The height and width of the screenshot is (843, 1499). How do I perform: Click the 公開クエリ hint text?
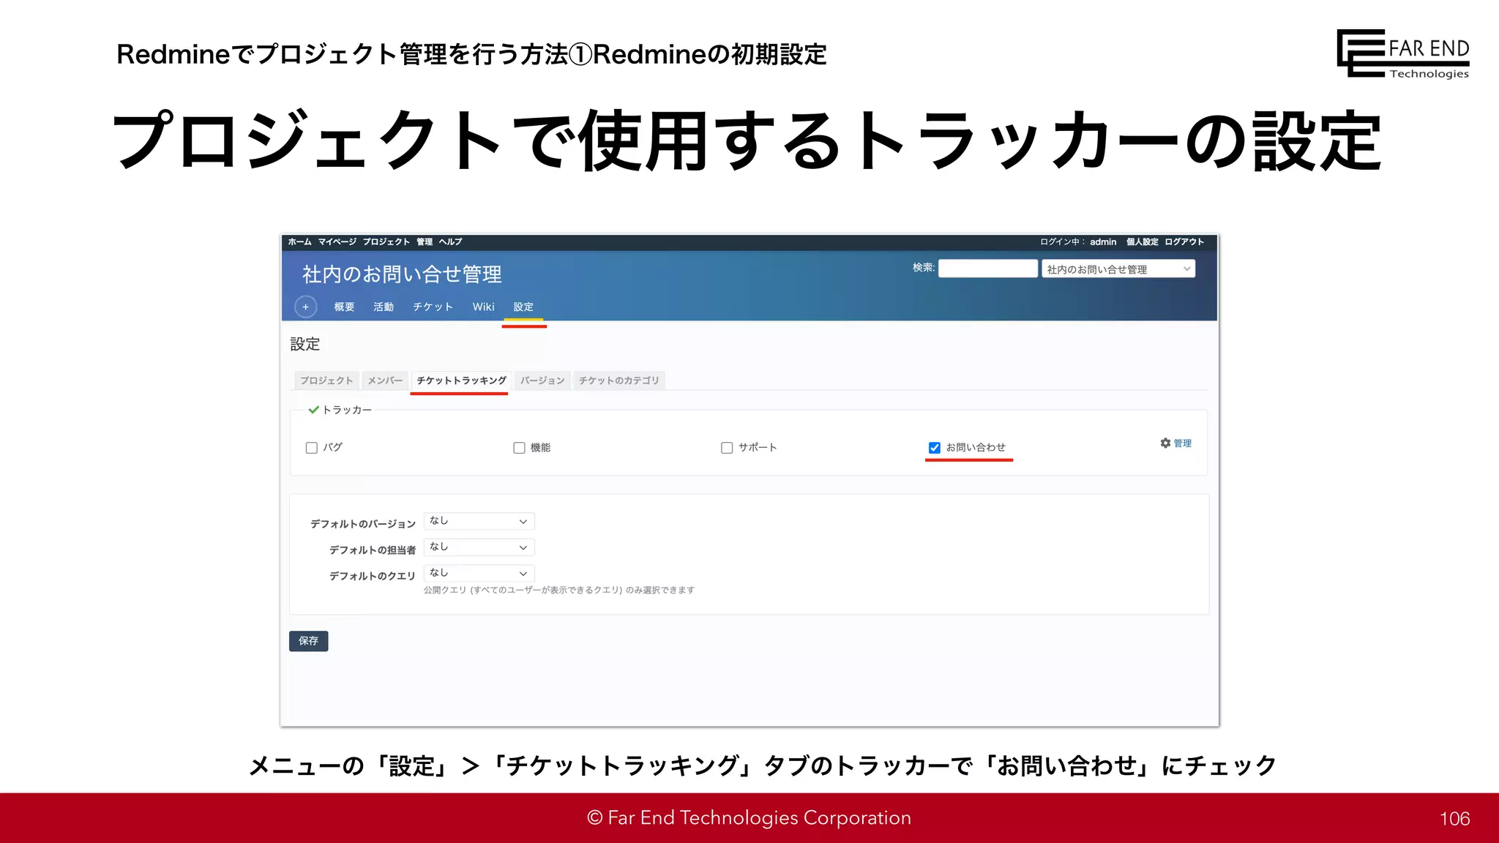coord(559,590)
